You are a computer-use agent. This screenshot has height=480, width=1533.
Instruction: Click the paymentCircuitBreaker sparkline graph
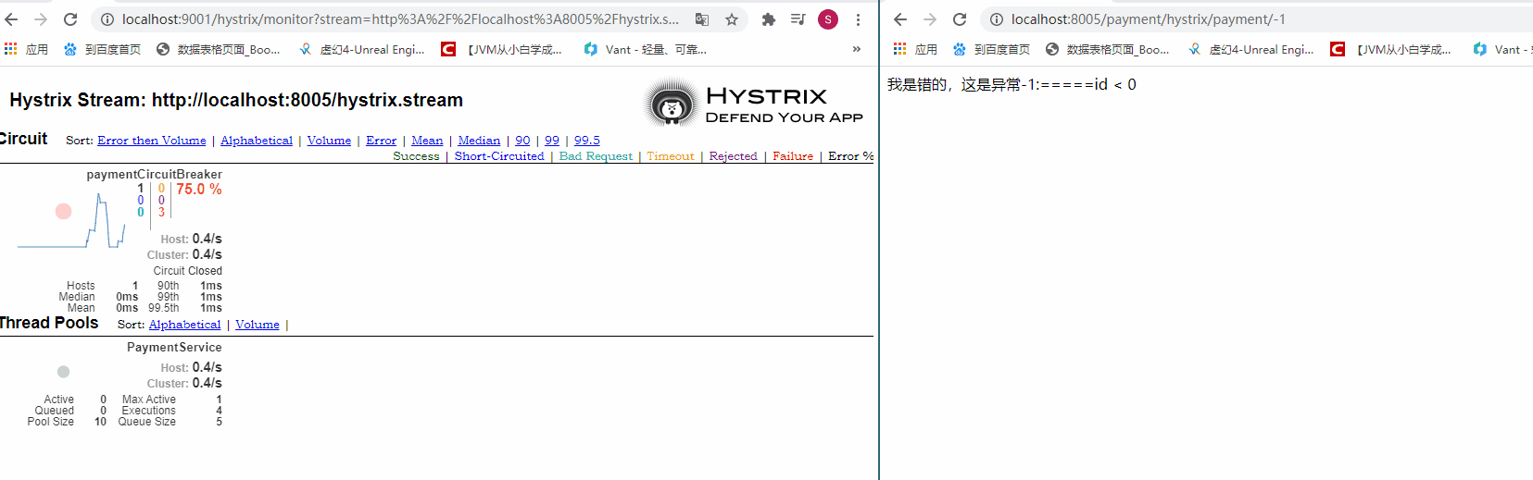click(x=71, y=222)
